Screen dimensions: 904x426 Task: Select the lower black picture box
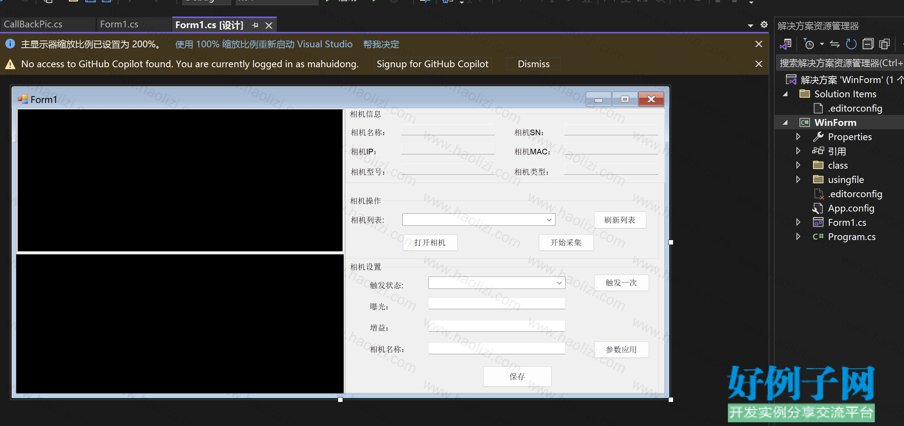click(x=180, y=324)
